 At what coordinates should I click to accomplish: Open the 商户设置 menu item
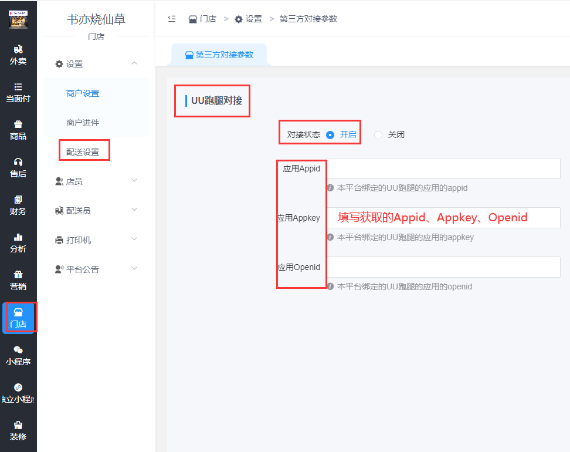[83, 93]
